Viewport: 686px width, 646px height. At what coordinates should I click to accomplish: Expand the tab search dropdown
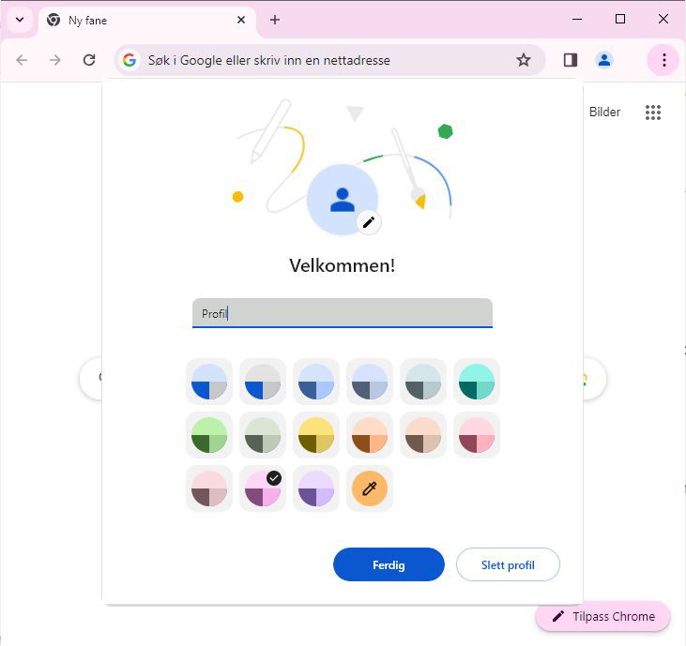coord(19,20)
